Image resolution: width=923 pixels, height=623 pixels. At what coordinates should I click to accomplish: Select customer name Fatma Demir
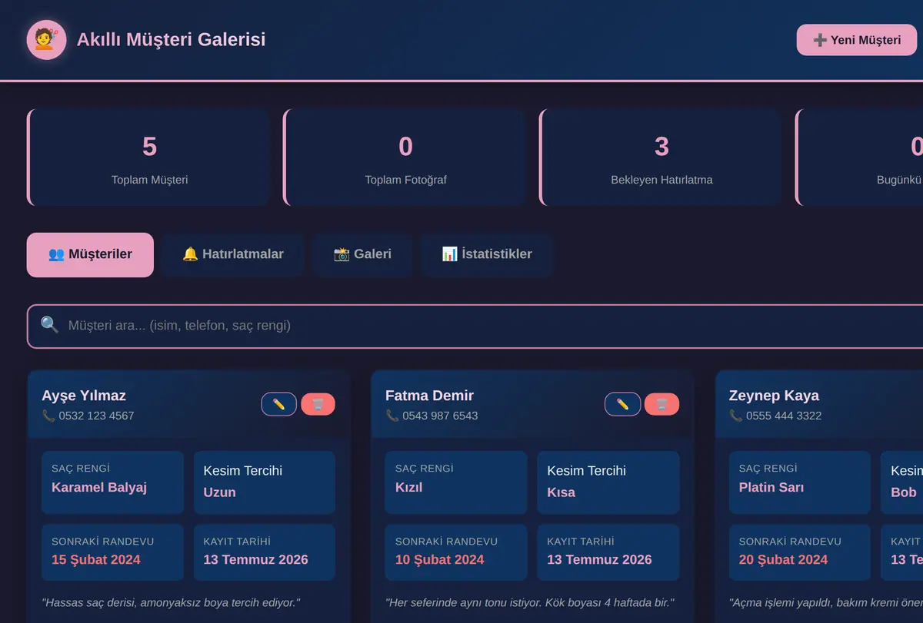tap(429, 396)
